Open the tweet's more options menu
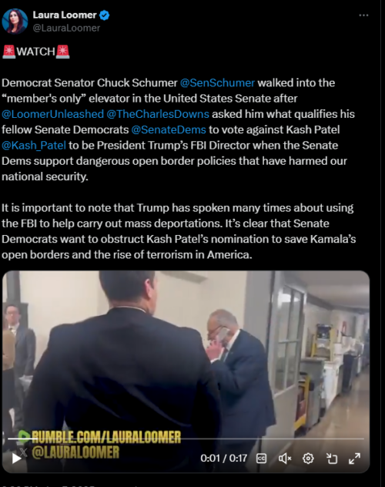This screenshot has height=487, width=385. point(363,15)
